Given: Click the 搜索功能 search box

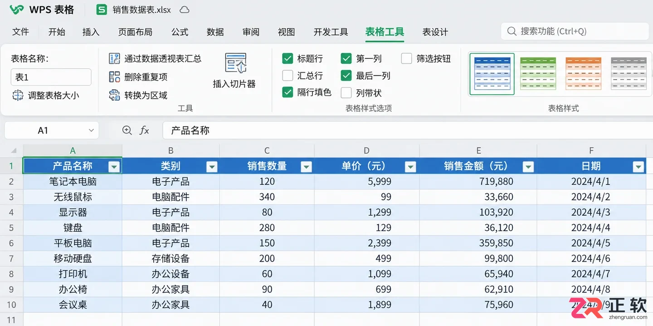Looking at the screenshot, I should click(575, 31).
